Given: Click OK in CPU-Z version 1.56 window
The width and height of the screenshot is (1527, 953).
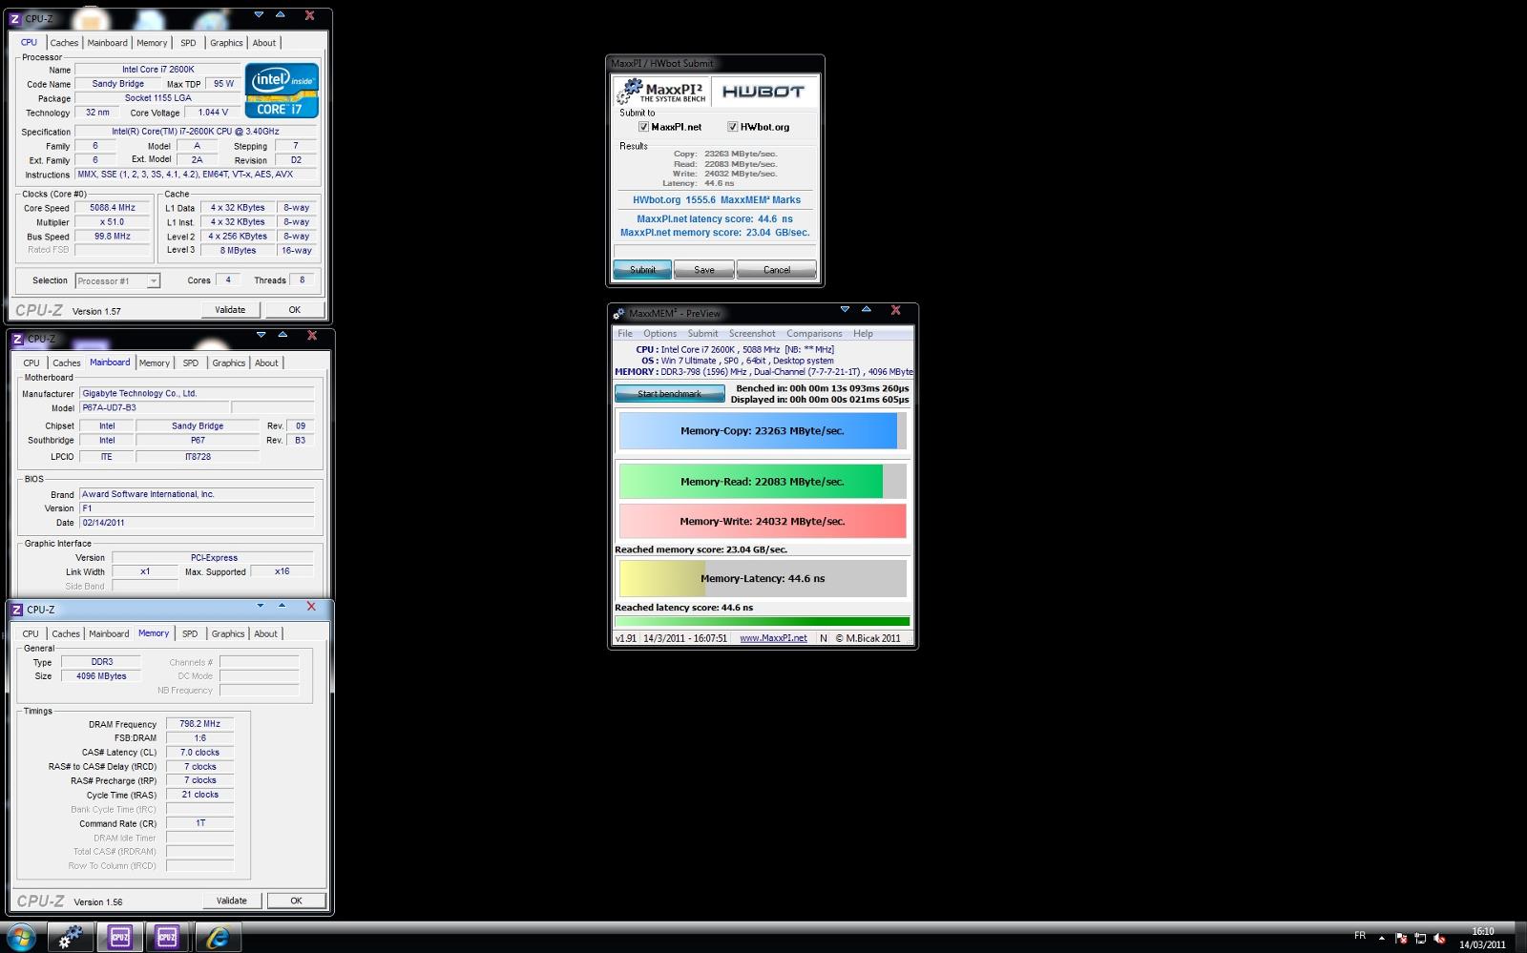Looking at the screenshot, I should coord(296,901).
